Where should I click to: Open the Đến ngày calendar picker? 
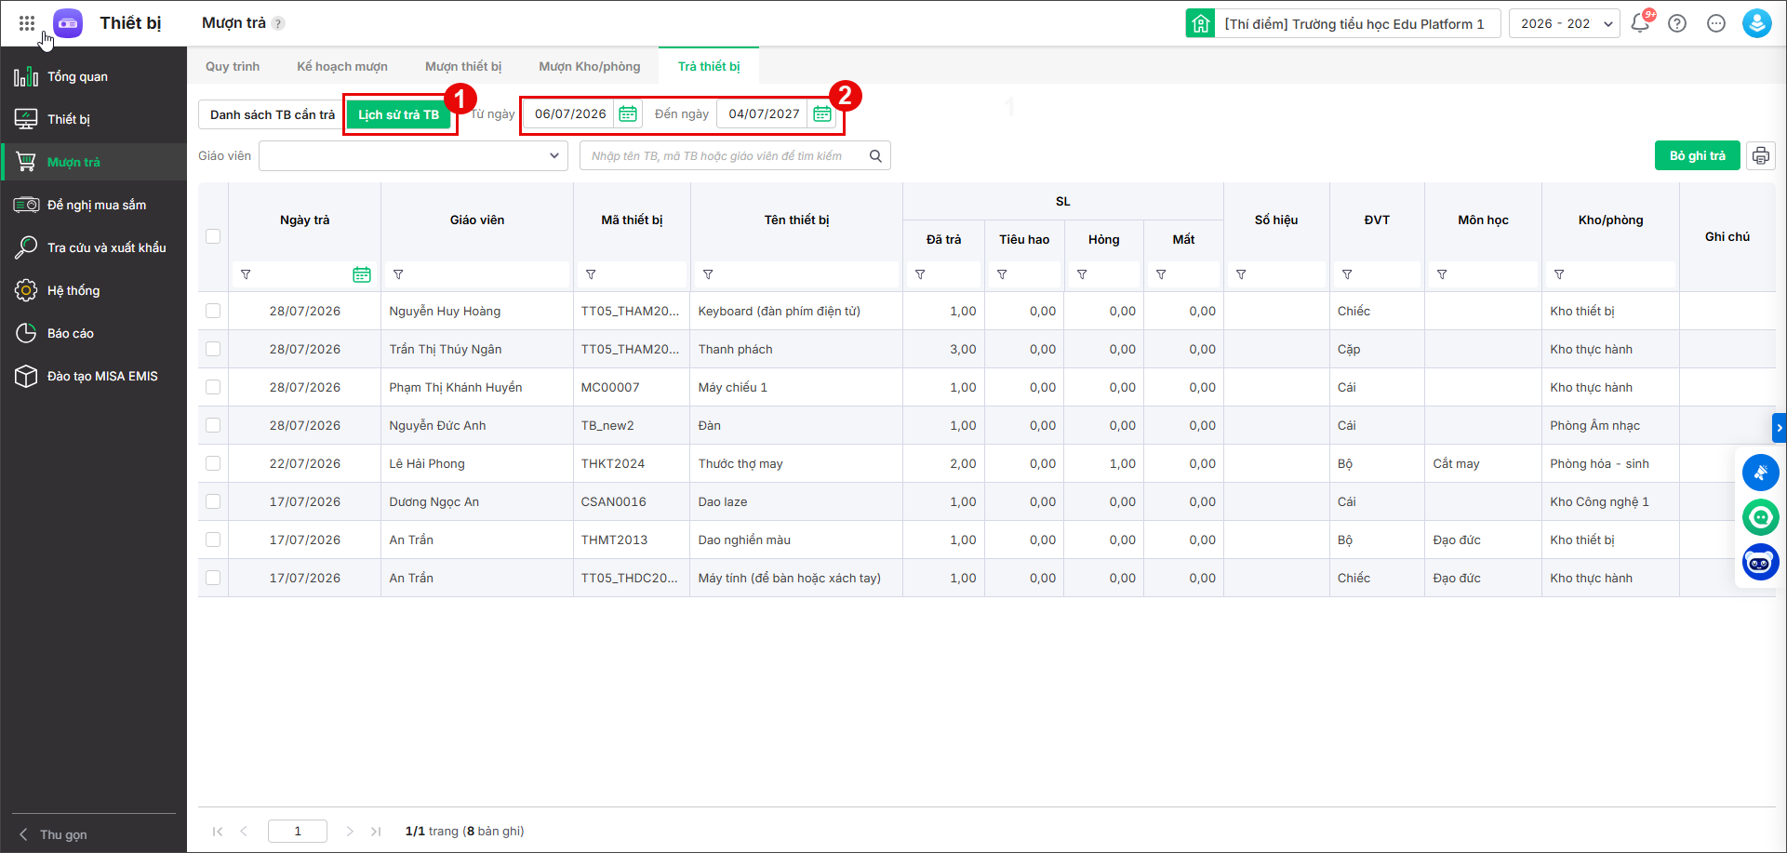pyautogui.click(x=822, y=113)
